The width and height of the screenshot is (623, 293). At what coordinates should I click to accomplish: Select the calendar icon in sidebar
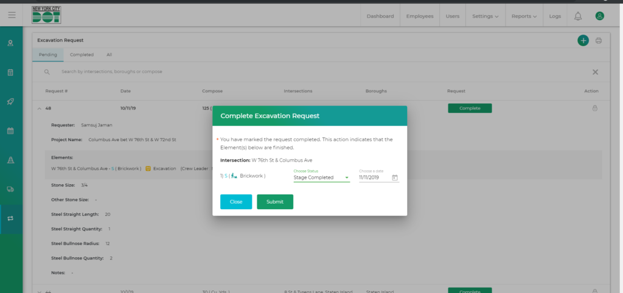[x=10, y=131]
